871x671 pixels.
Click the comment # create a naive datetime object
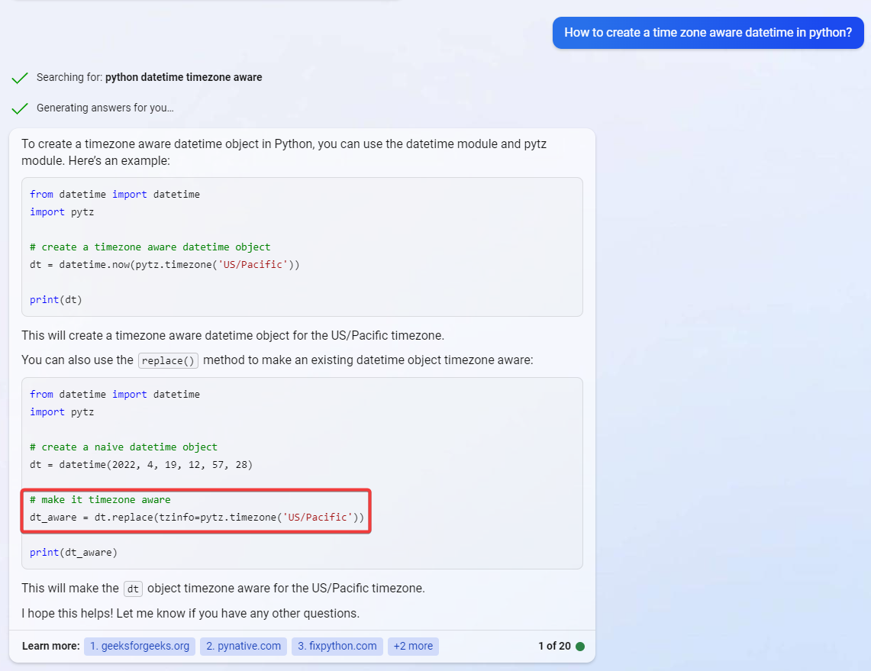[124, 447]
